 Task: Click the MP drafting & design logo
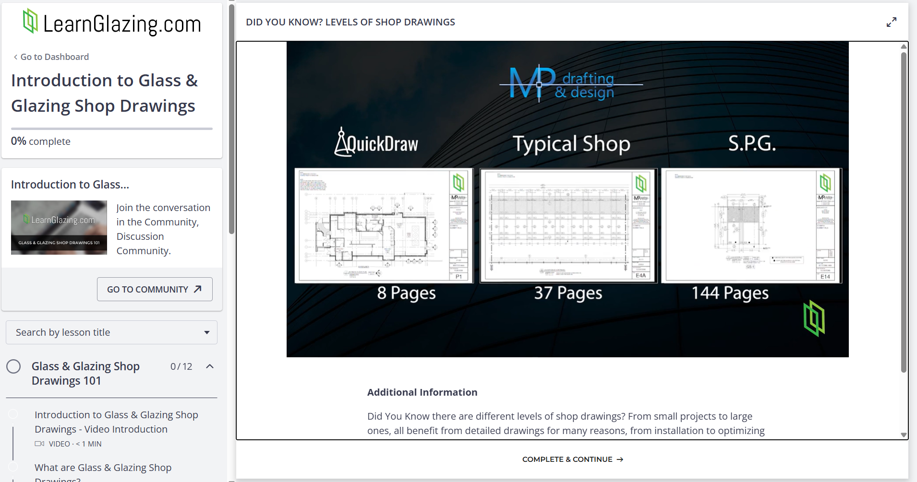(567, 83)
